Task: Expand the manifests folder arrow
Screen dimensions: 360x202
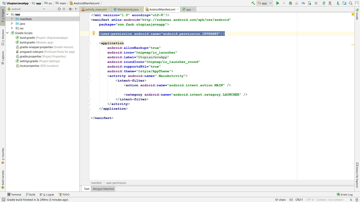Action: click(12, 19)
